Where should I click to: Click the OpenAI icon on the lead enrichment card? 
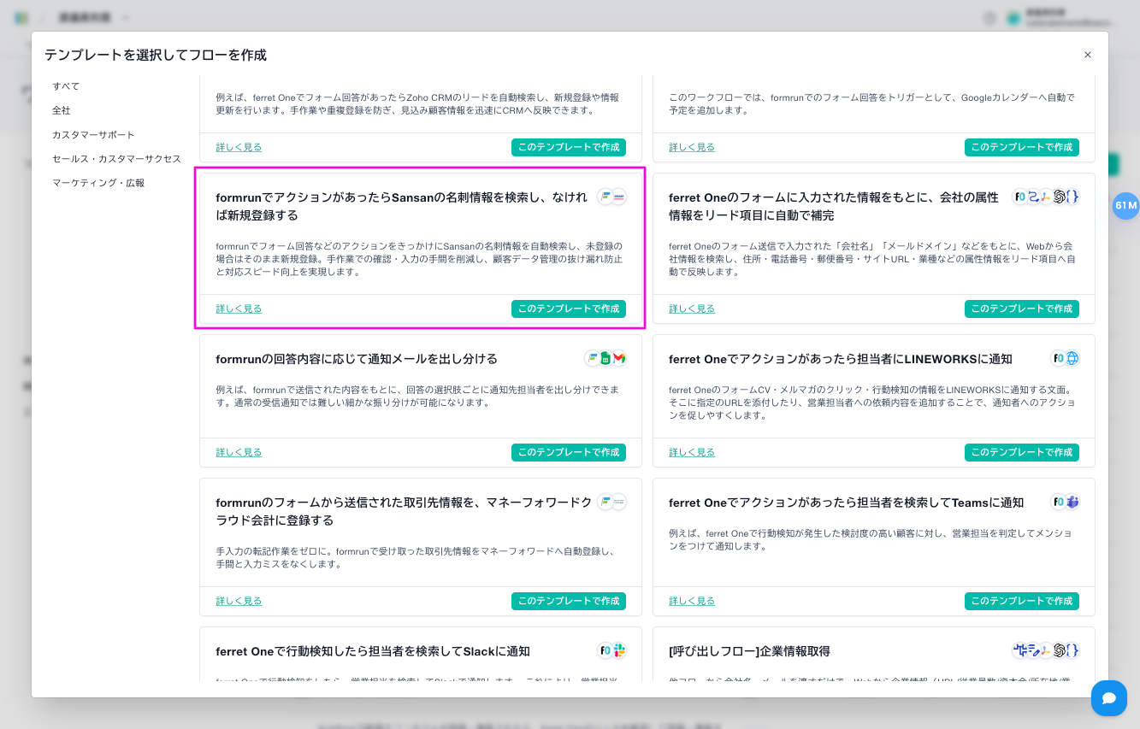tap(1059, 197)
